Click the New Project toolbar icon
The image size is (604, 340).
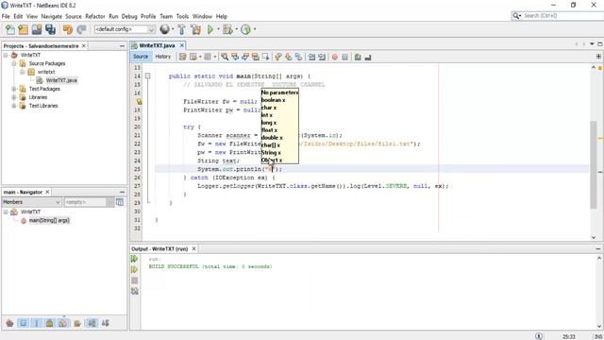pyautogui.click(x=23, y=29)
